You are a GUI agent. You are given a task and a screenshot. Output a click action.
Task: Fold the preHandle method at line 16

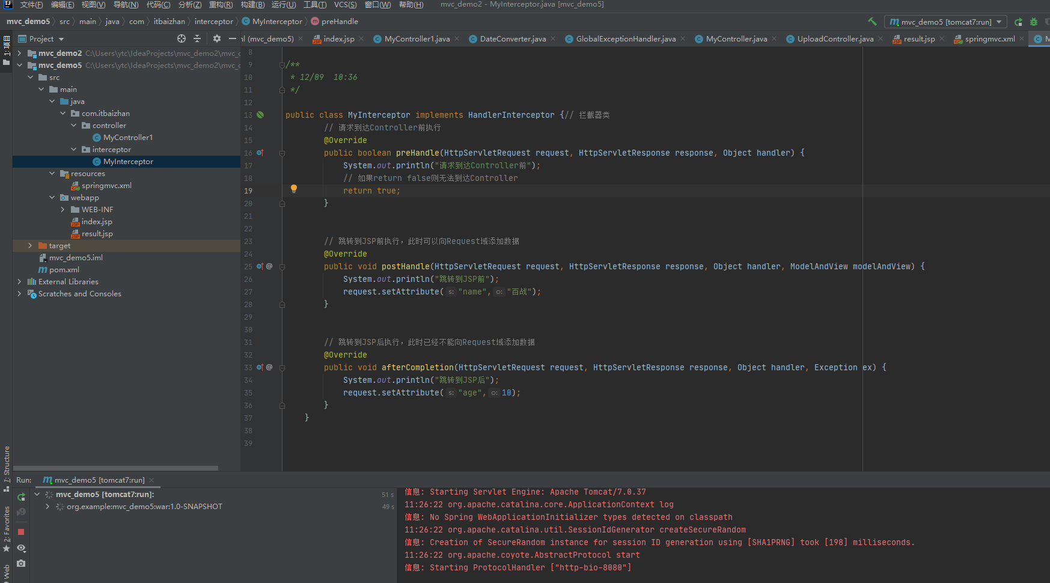282,153
